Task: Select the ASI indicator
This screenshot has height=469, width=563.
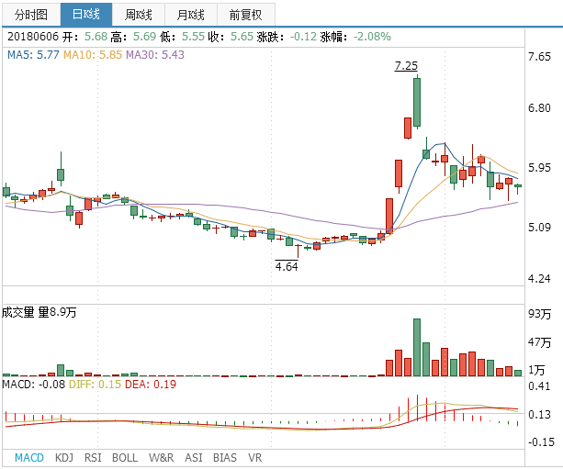Action: pyautogui.click(x=194, y=458)
